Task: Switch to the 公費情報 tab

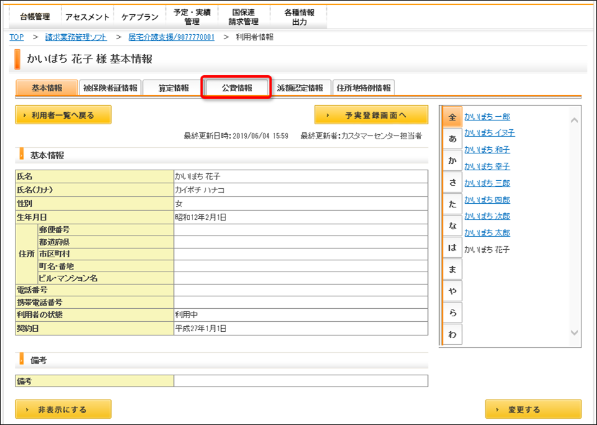Action: point(237,88)
